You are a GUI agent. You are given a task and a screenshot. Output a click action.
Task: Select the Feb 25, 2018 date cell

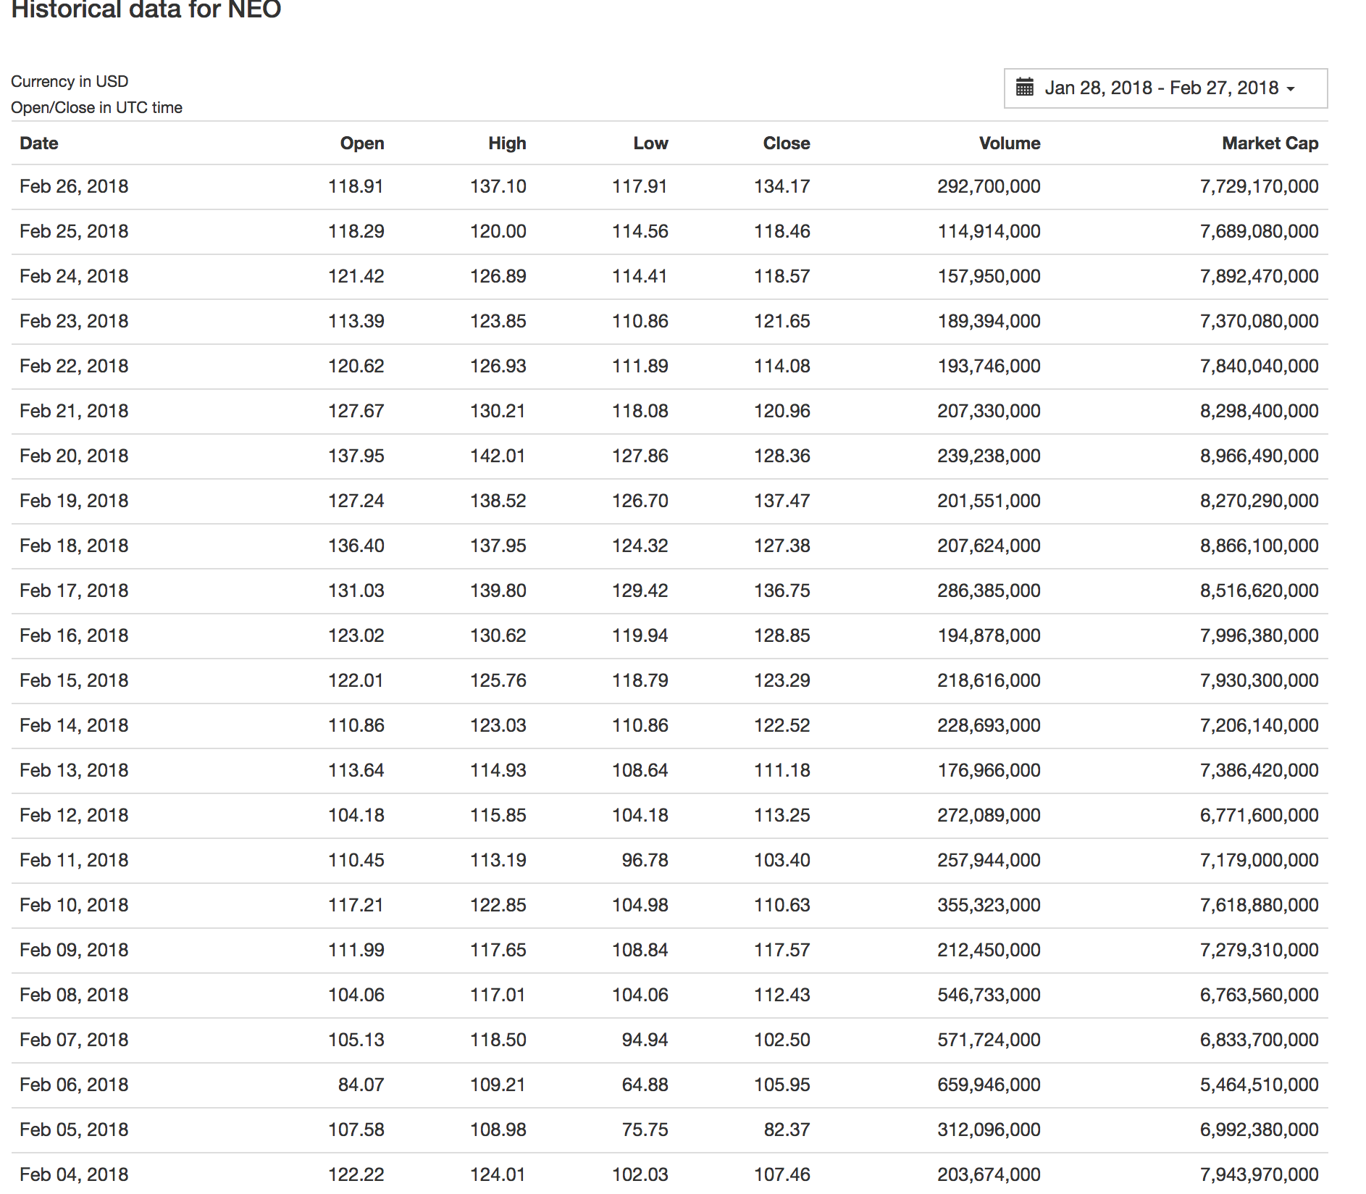tap(74, 232)
